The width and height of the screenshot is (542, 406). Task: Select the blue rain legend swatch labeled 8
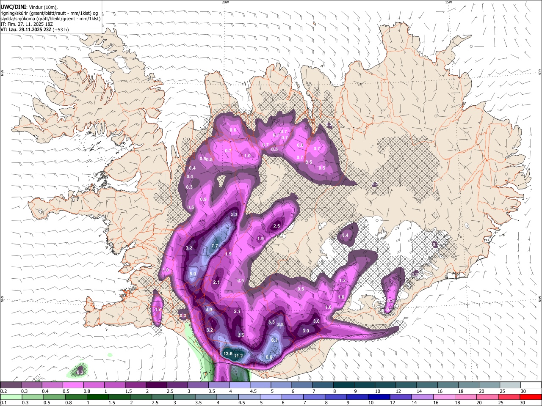coord(335,397)
